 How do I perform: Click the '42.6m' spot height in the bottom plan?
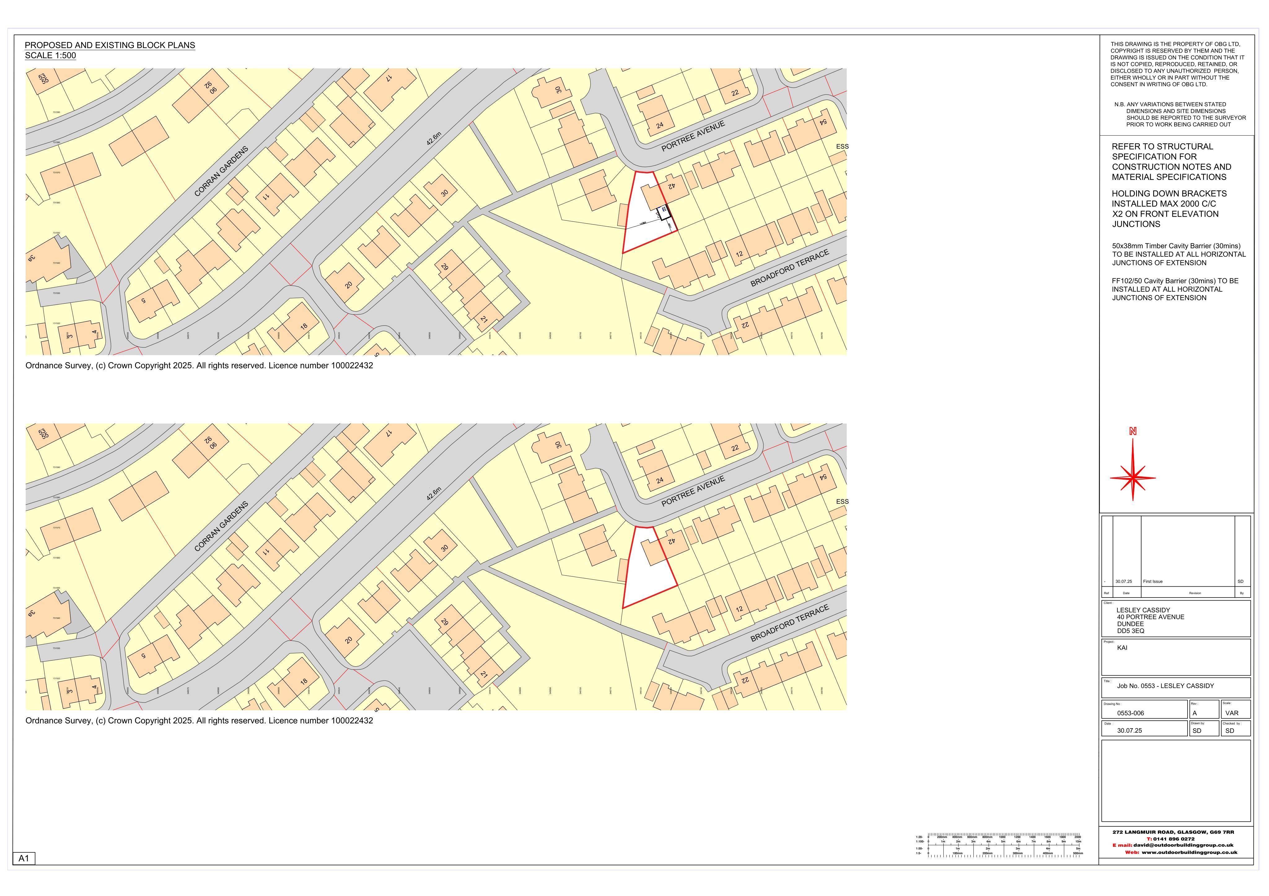pos(434,494)
